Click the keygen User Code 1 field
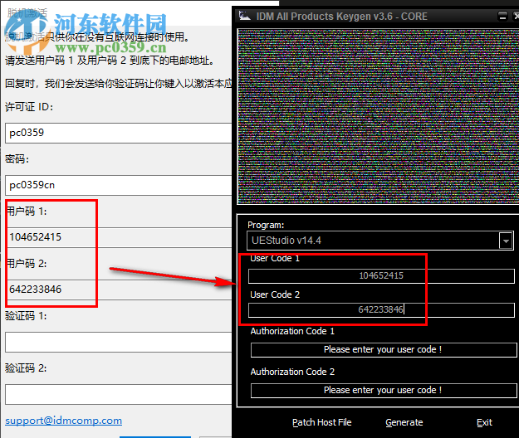The width and height of the screenshot is (519, 438). (x=380, y=275)
